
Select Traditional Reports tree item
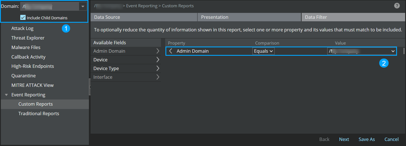tap(39, 113)
